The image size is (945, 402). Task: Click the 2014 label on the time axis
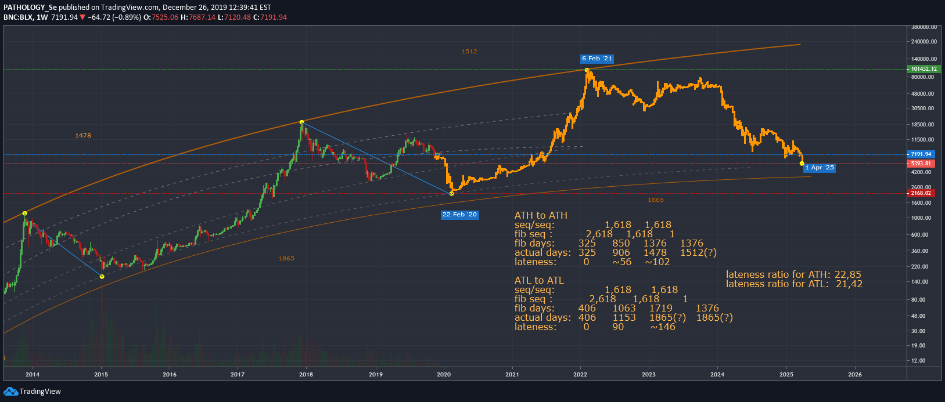tap(33, 375)
